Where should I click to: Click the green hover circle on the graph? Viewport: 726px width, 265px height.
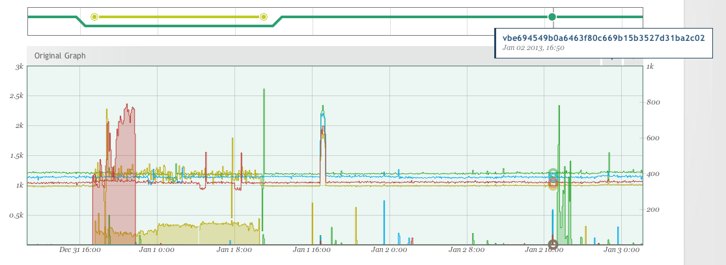click(x=552, y=174)
